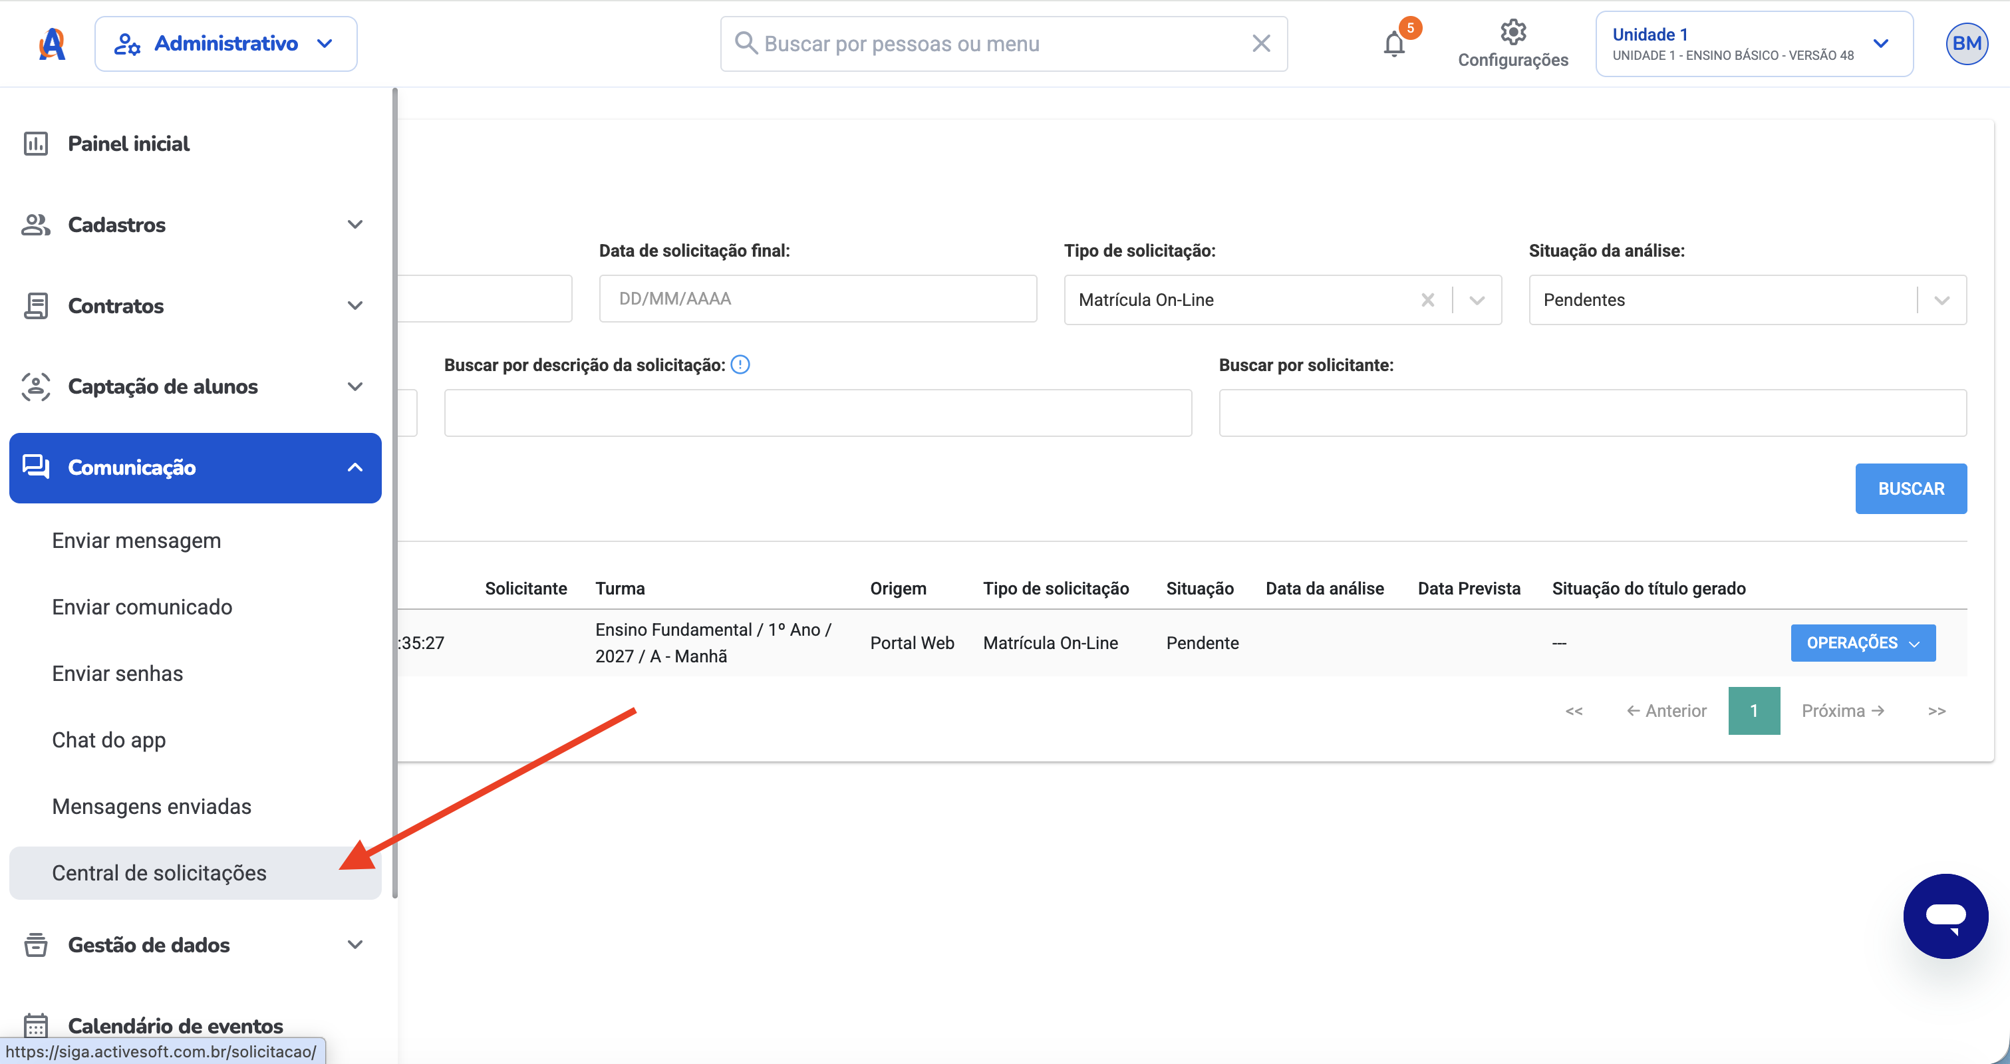Open the Unidade 1 selector dropdown

tap(1754, 44)
